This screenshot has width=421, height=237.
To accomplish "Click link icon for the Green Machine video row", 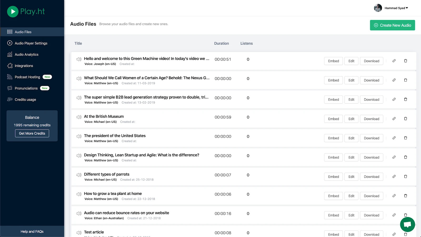I will click(394, 61).
